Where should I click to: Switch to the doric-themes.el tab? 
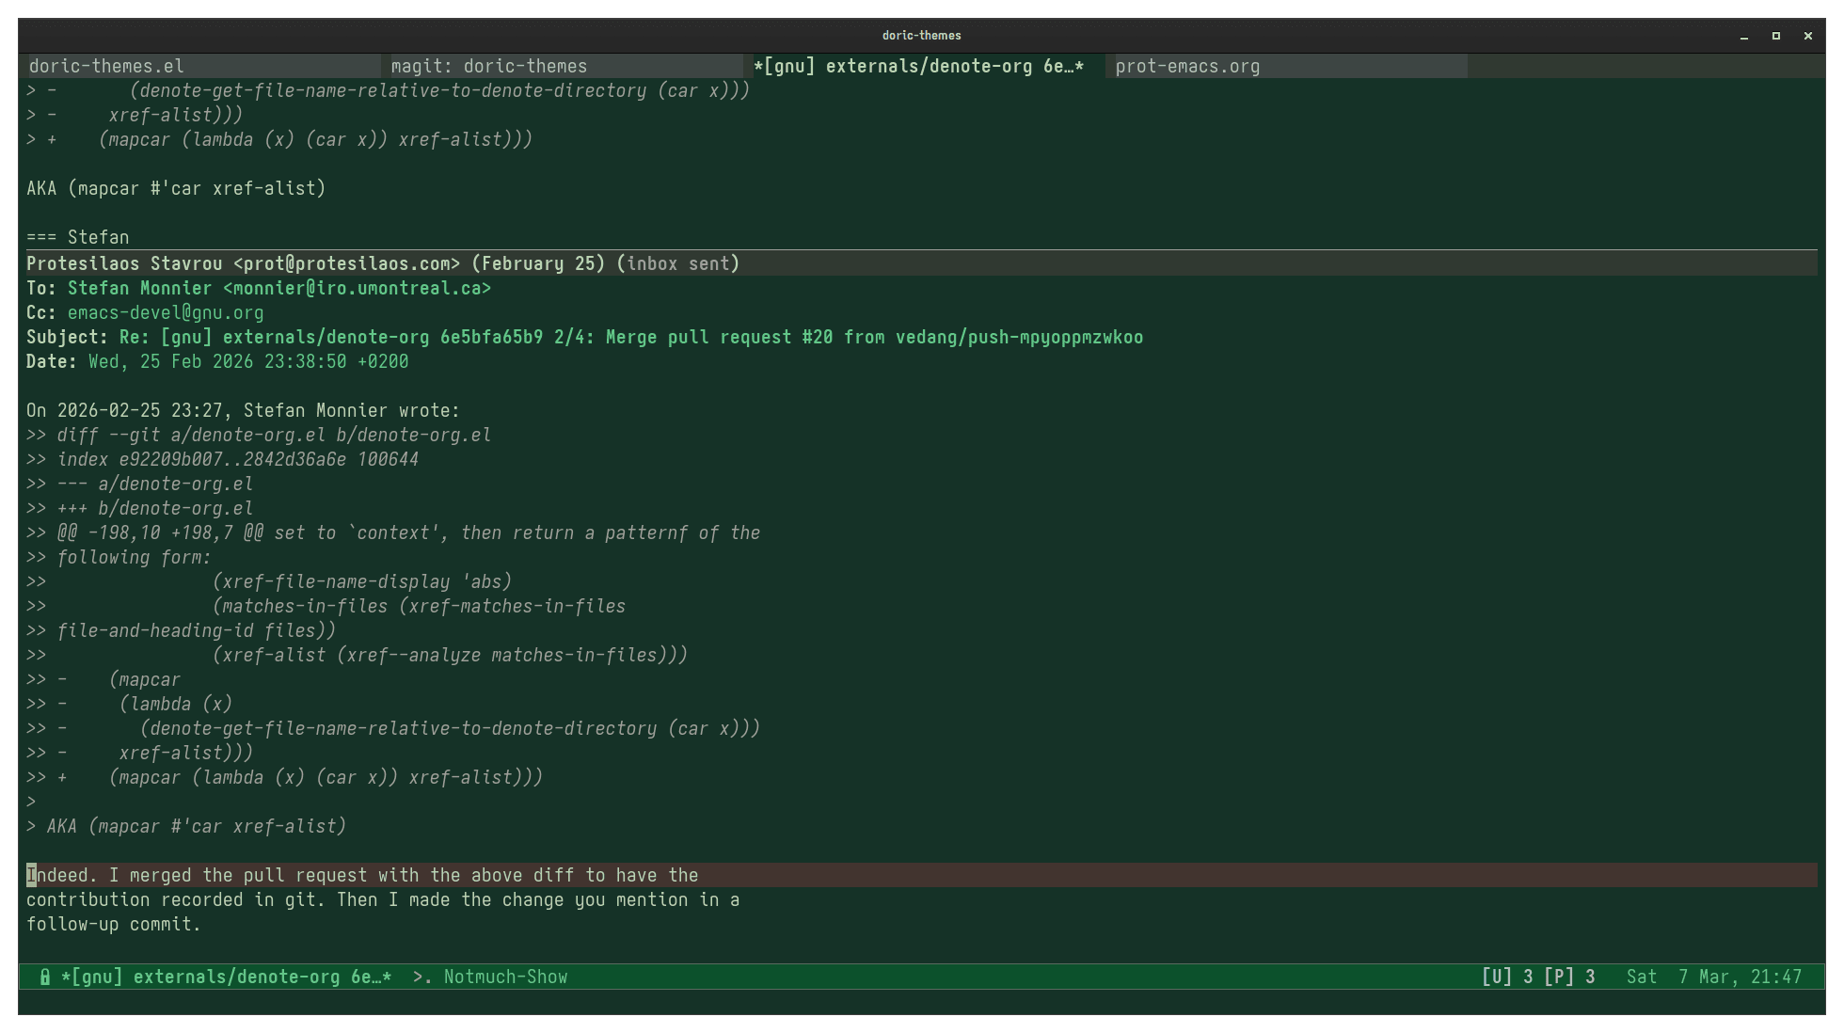tap(106, 66)
